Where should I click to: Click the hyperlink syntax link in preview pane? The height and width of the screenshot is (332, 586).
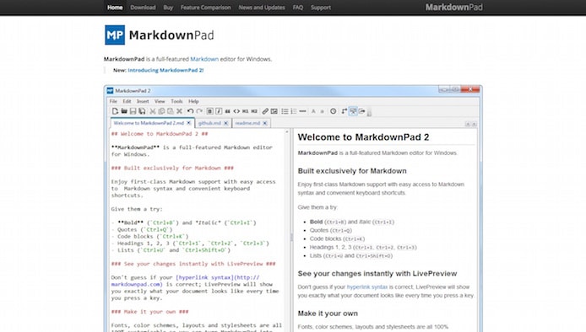[367, 286]
